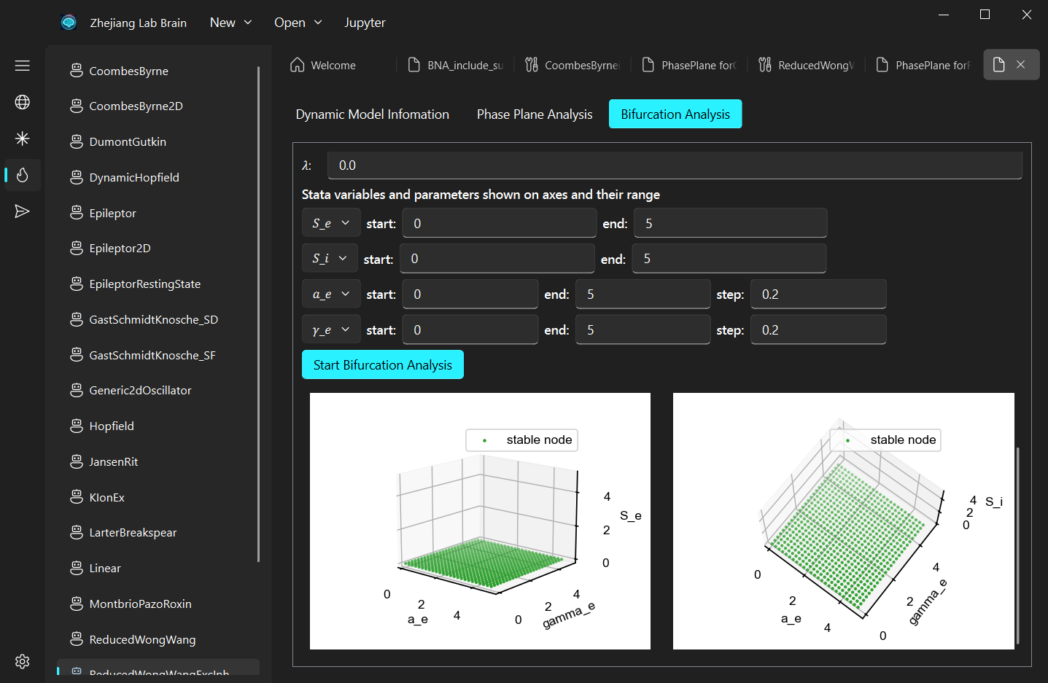Click the S_e start input field
This screenshot has width=1048, height=683.
(x=500, y=223)
